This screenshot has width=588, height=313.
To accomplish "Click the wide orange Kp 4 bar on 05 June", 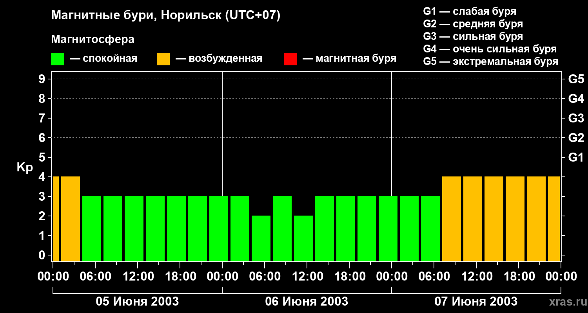I will pos(71,219).
